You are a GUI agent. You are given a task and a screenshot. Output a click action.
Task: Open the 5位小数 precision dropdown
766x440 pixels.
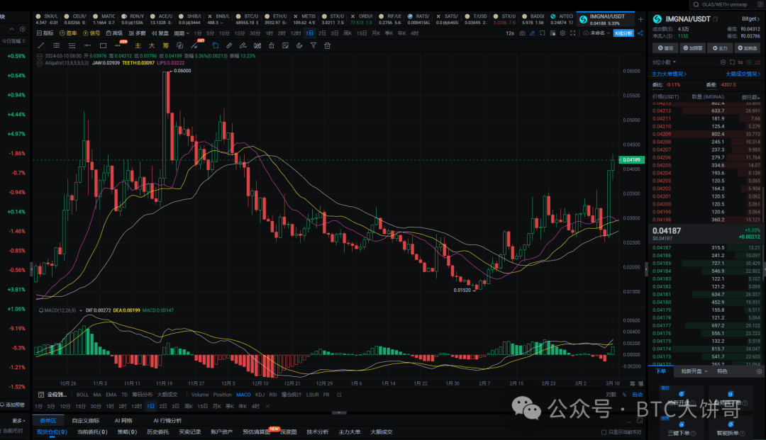click(665, 62)
